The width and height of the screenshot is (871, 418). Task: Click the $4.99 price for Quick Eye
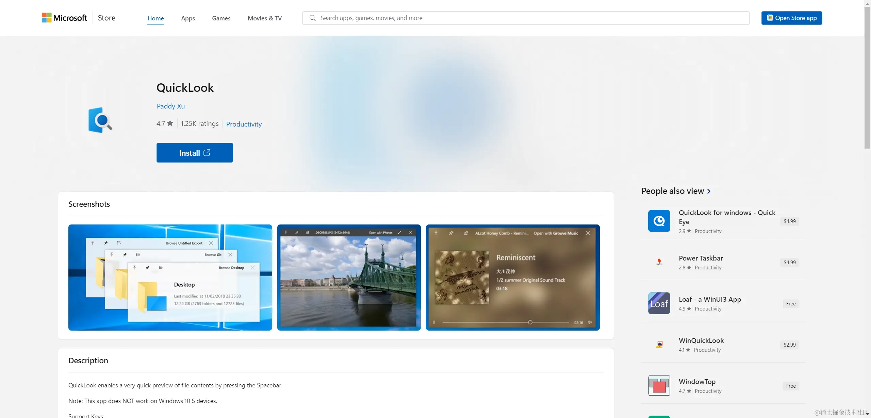pyautogui.click(x=790, y=221)
